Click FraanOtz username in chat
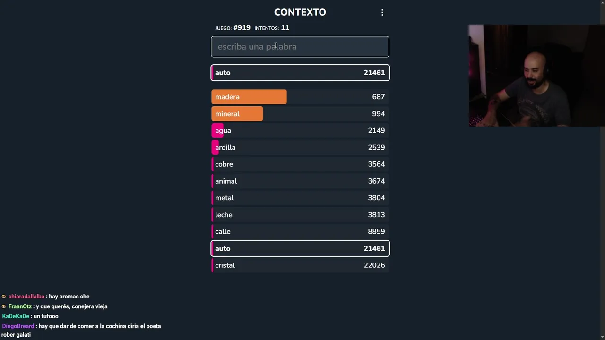 (20, 306)
